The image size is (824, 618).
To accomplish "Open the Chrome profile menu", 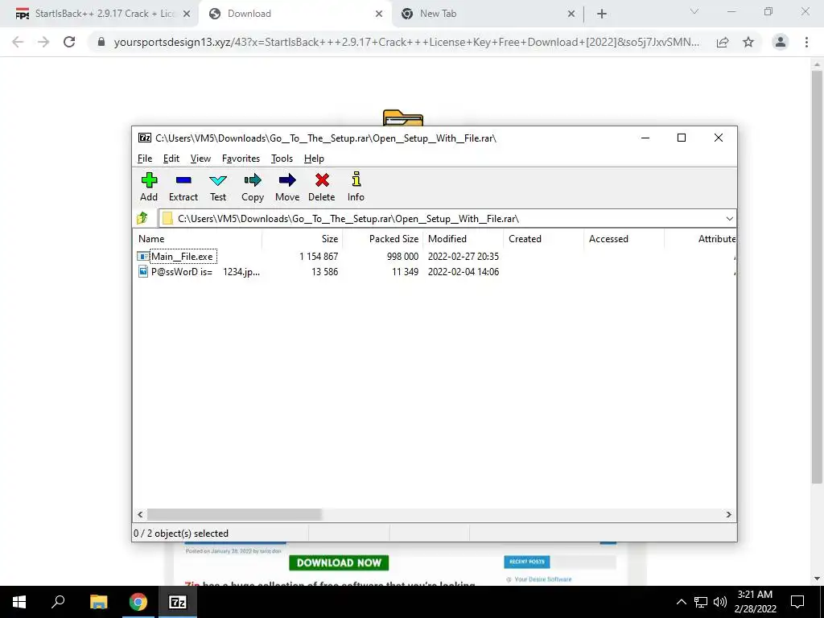I will tap(781, 42).
